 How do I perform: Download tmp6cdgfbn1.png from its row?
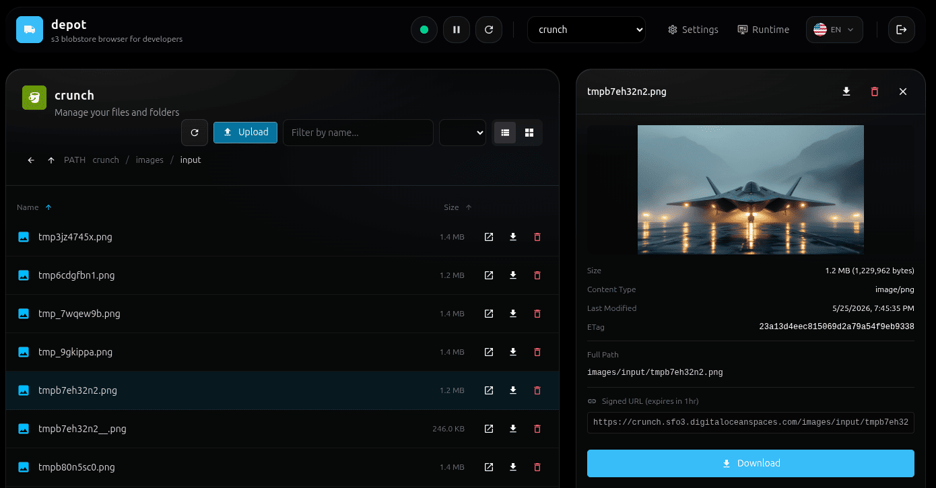click(x=513, y=275)
